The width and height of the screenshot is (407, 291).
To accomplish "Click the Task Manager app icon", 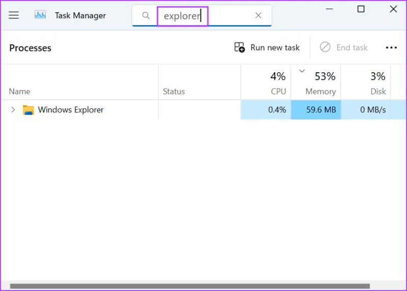I will pyautogui.click(x=40, y=15).
